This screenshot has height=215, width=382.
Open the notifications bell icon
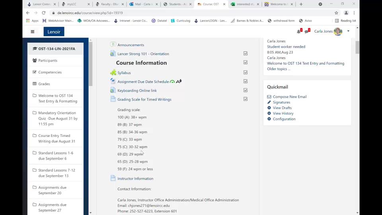pyautogui.click(x=299, y=31)
